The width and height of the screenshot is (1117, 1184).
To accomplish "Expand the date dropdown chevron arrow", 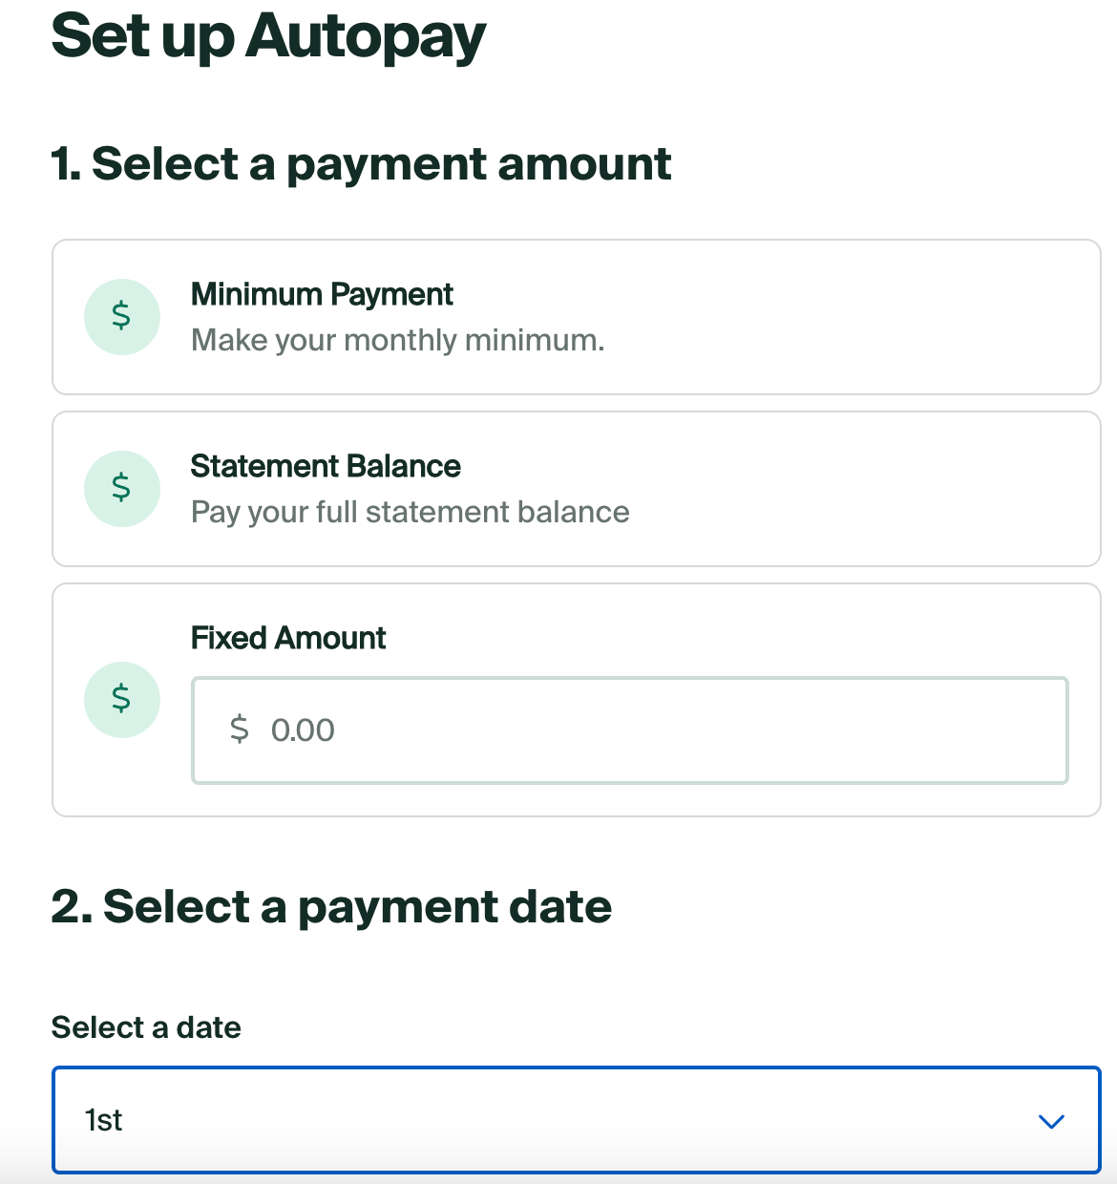I will pyautogui.click(x=1050, y=1121).
